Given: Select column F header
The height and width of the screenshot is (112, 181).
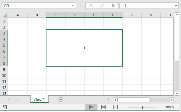Looking at the screenshot, I should [x=113, y=15].
